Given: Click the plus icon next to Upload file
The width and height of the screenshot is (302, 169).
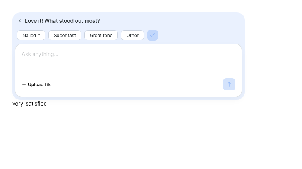Looking at the screenshot, I should pos(24,84).
